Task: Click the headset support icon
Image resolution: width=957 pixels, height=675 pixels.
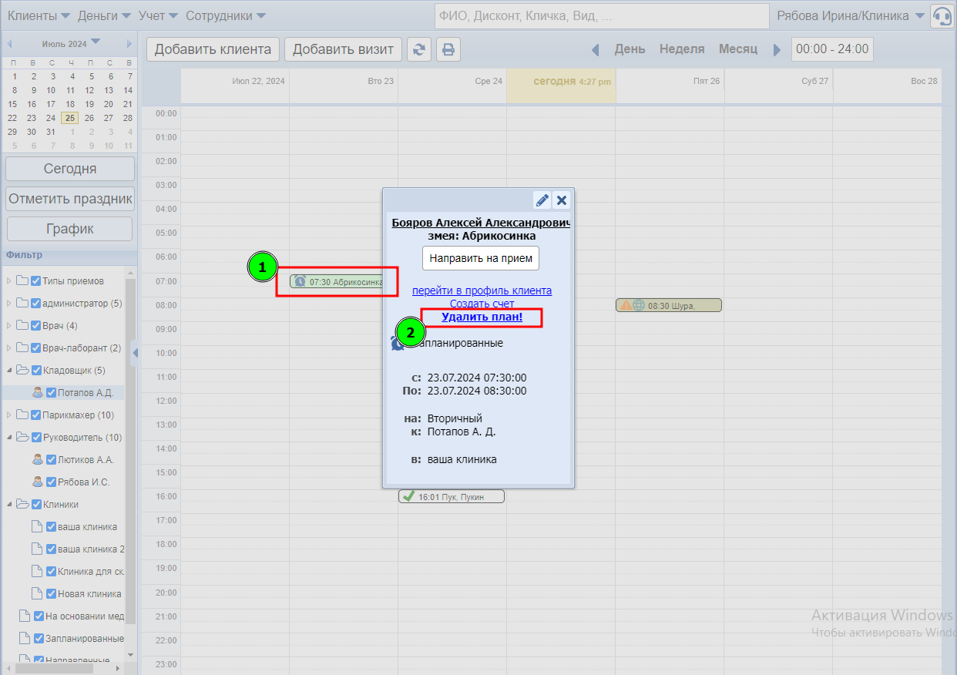Action: [x=942, y=16]
